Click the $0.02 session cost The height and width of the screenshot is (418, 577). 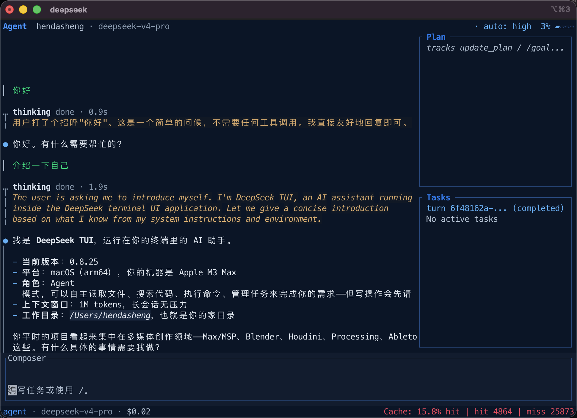click(139, 412)
